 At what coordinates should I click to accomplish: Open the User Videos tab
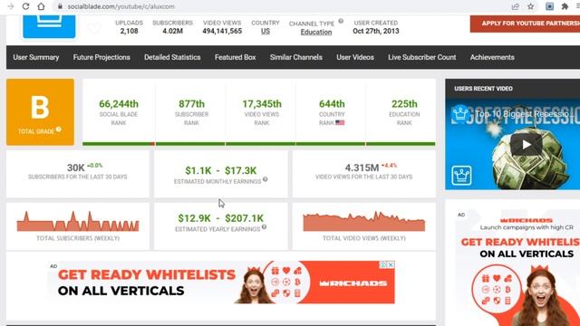pyautogui.click(x=355, y=57)
